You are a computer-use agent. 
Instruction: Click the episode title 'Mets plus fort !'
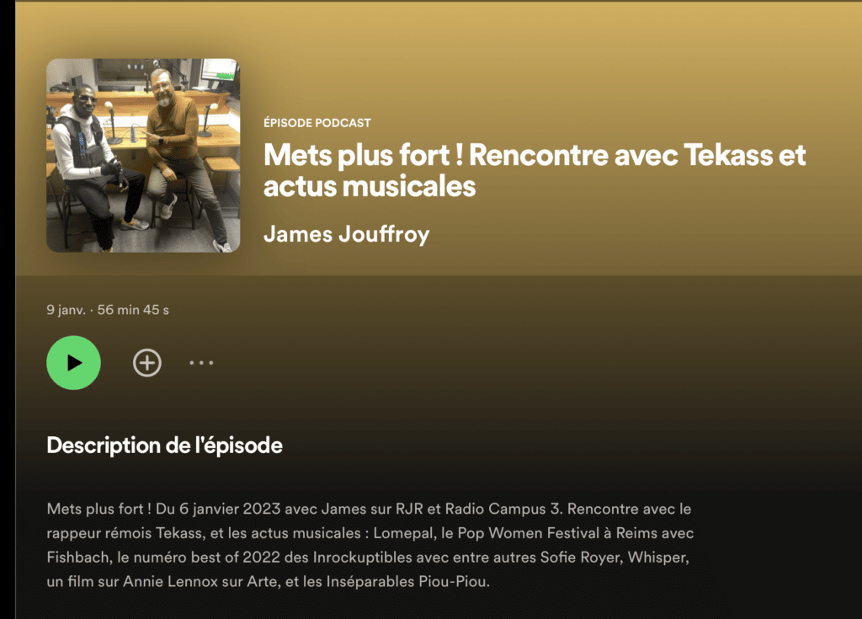point(535,170)
